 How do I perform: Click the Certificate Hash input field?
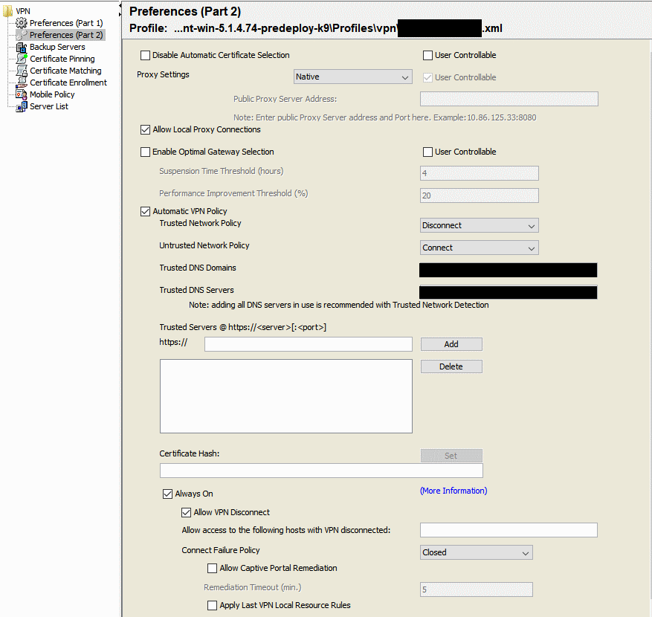(x=321, y=471)
